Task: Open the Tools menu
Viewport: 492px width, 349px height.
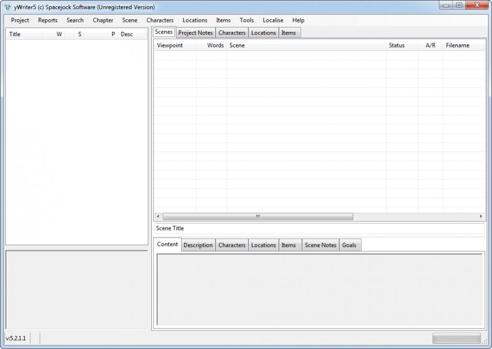Action: [247, 20]
